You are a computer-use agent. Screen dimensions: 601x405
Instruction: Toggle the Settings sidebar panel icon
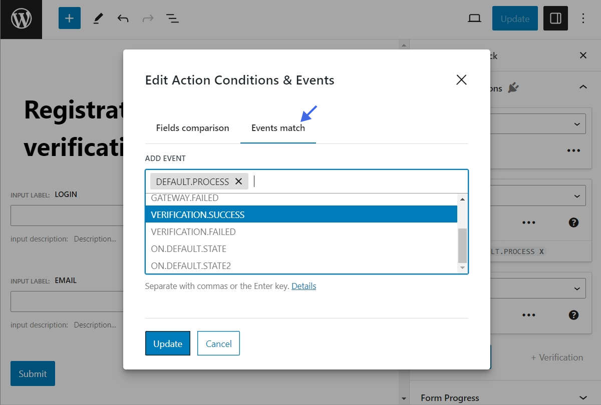pos(555,18)
